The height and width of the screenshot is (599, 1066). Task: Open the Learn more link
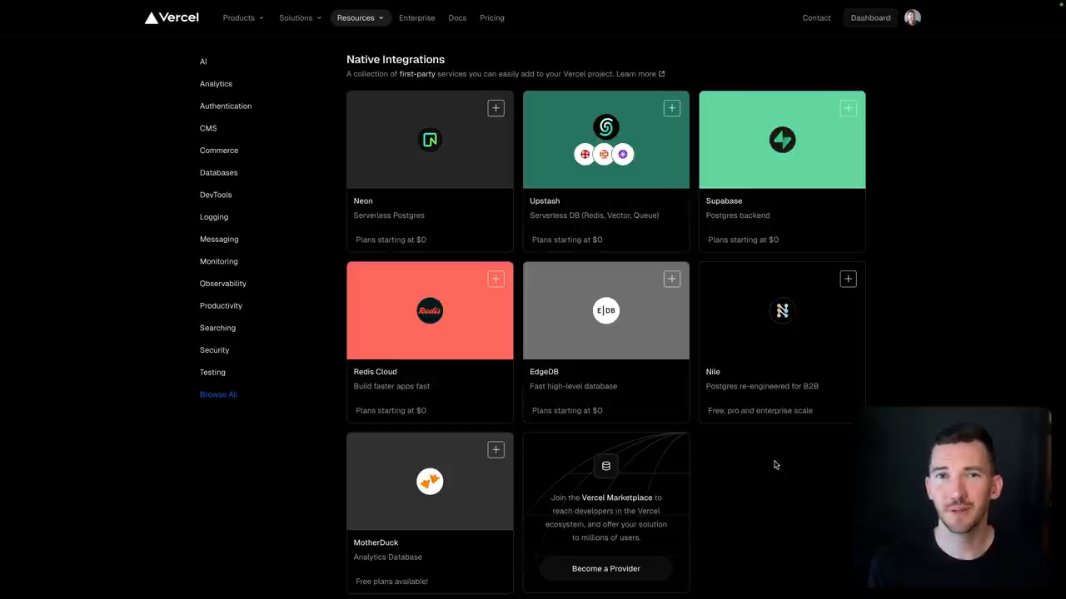640,74
